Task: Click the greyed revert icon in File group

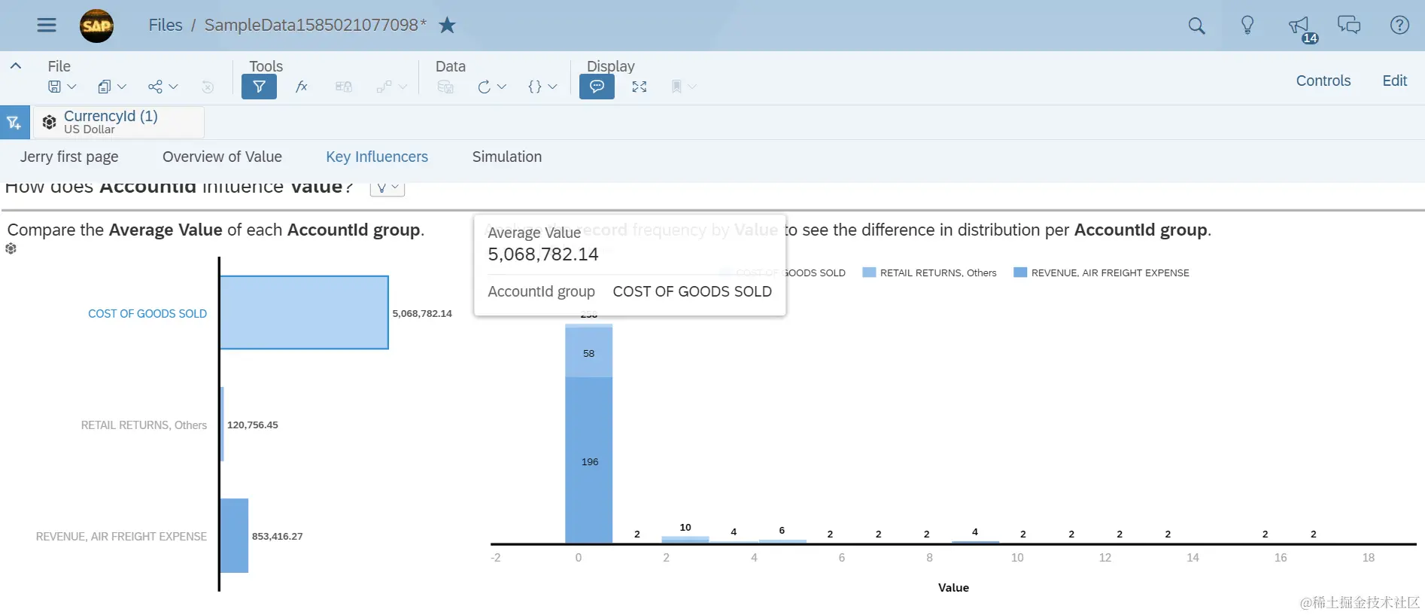Action: pos(208,87)
